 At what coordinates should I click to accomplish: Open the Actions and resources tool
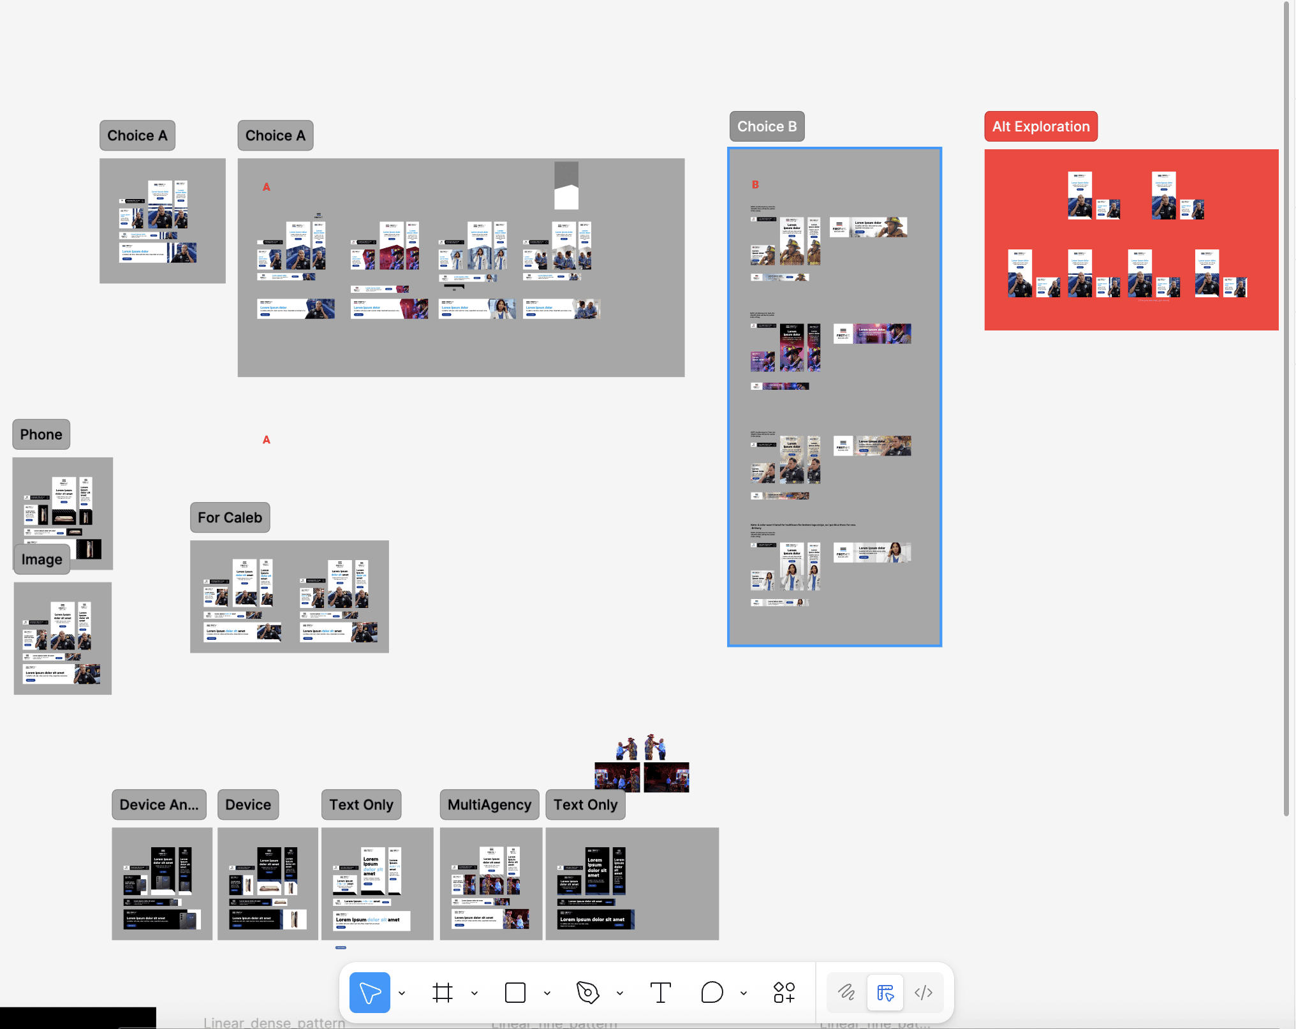click(x=784, y=993)
